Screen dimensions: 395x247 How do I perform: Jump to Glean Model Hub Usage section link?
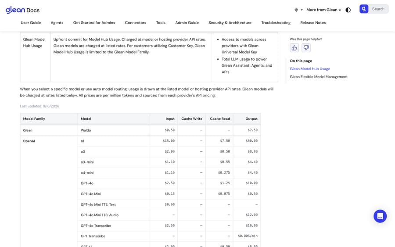(x=310, y=69)
